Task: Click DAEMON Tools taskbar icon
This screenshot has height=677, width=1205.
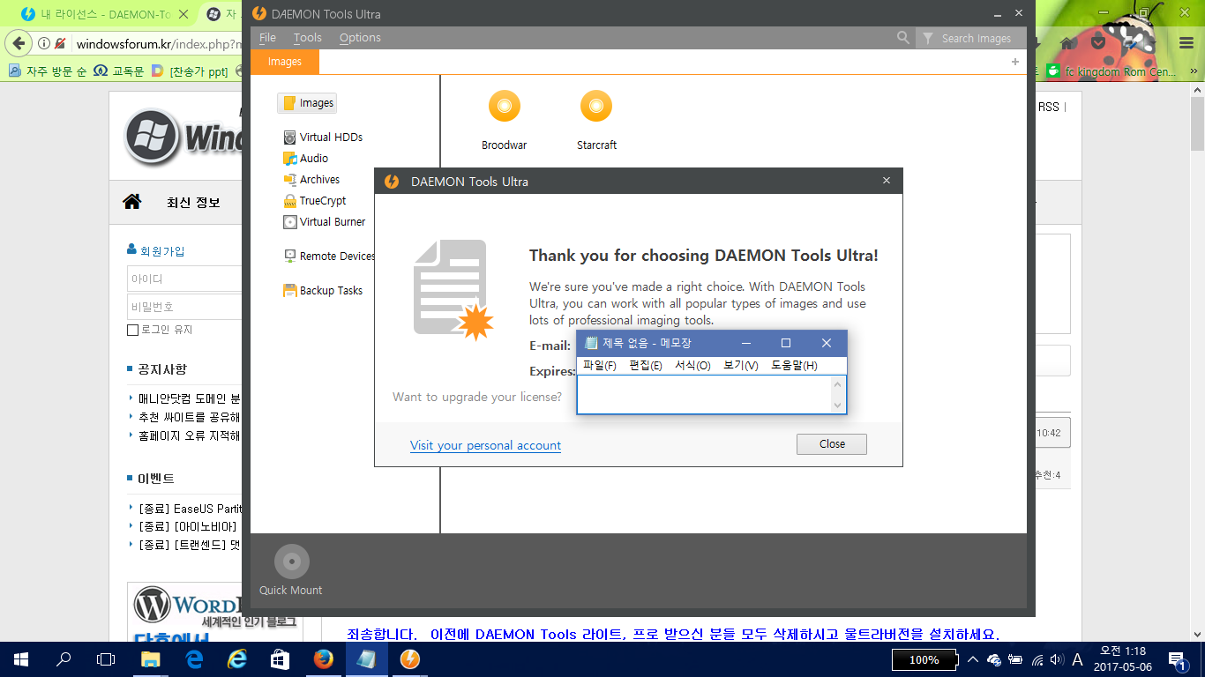Action: click(409, 659)
